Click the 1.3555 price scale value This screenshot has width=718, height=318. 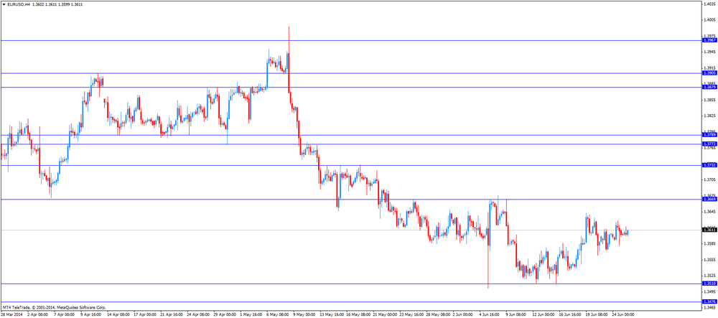(x=709, y=259)
